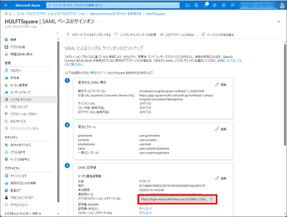This screenshot has height=217, width=287.
Task: Open the 詳細については link in the description
Action: click(x=229, y=60)
